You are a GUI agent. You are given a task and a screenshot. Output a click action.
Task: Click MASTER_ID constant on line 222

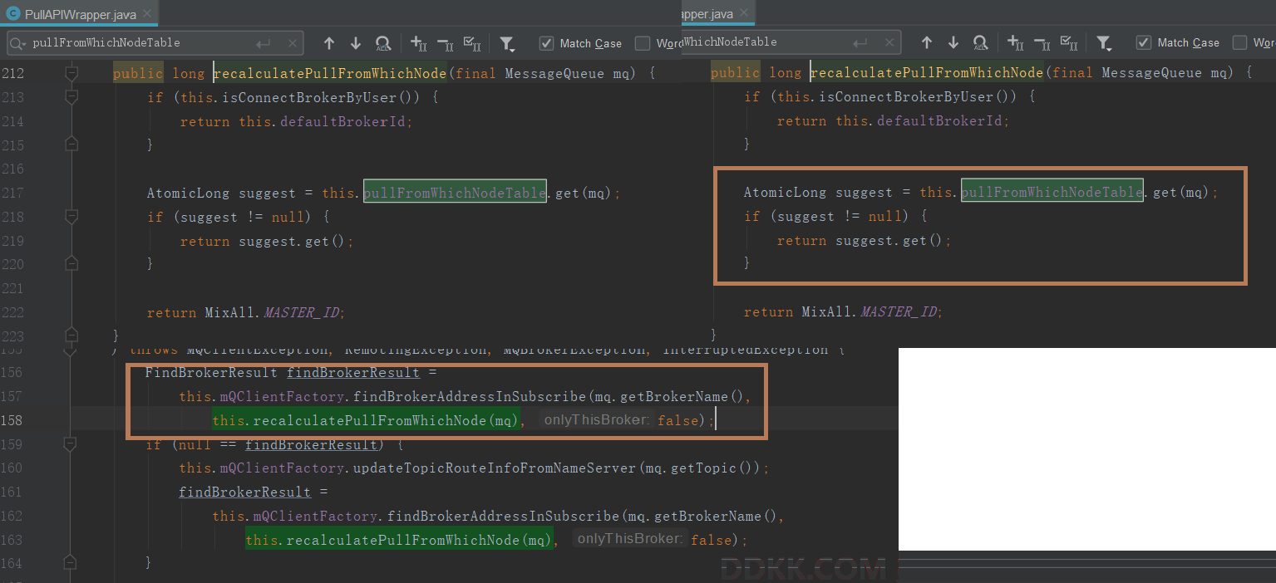(303, 313)
